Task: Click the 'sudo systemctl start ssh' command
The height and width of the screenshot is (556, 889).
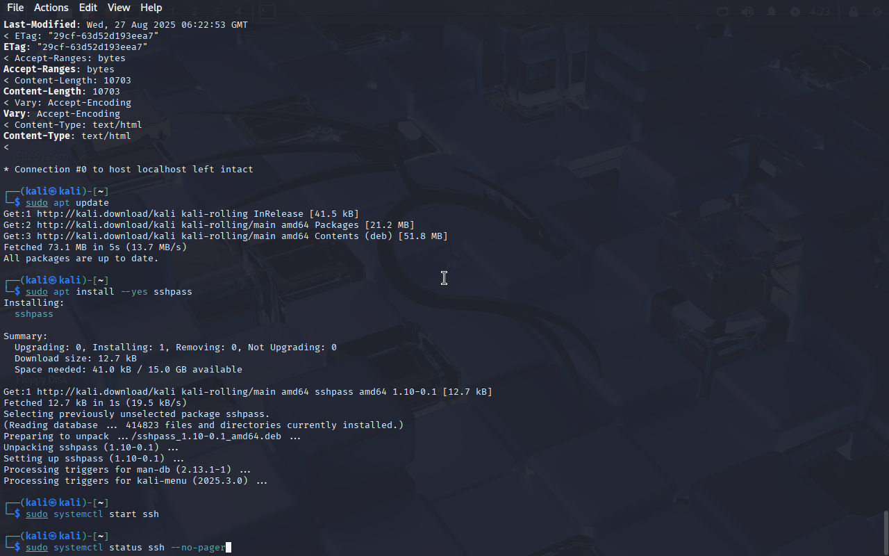Action: [x=92, y=514]
